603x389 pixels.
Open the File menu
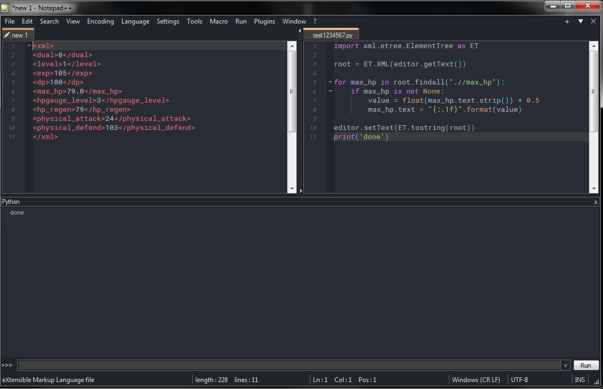click(x=10, y=21)
